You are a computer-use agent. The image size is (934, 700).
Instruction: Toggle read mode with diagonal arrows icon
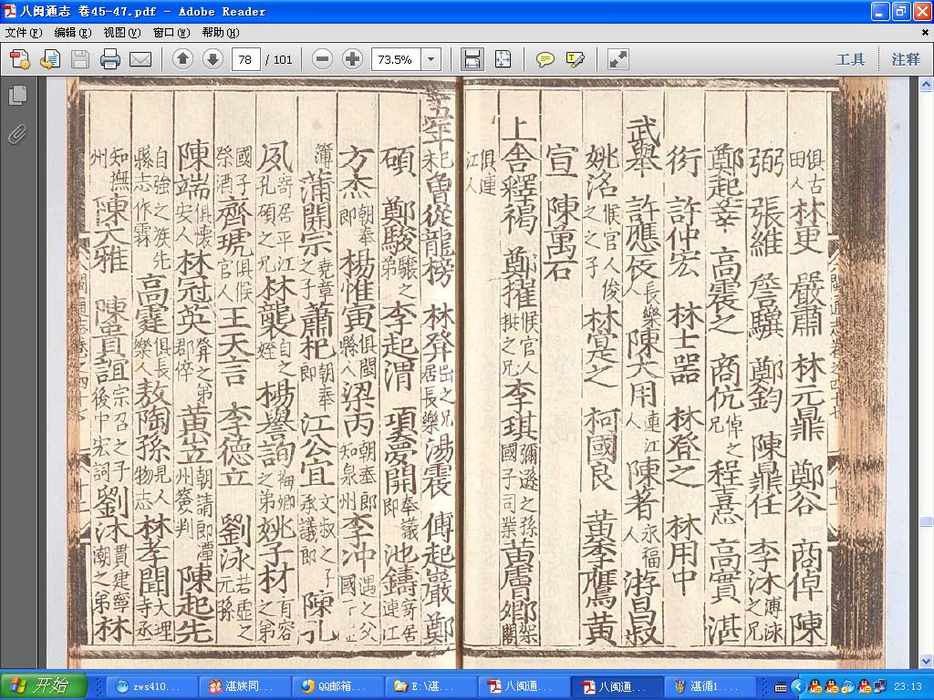pyautogui.click(x=617, y=59)
